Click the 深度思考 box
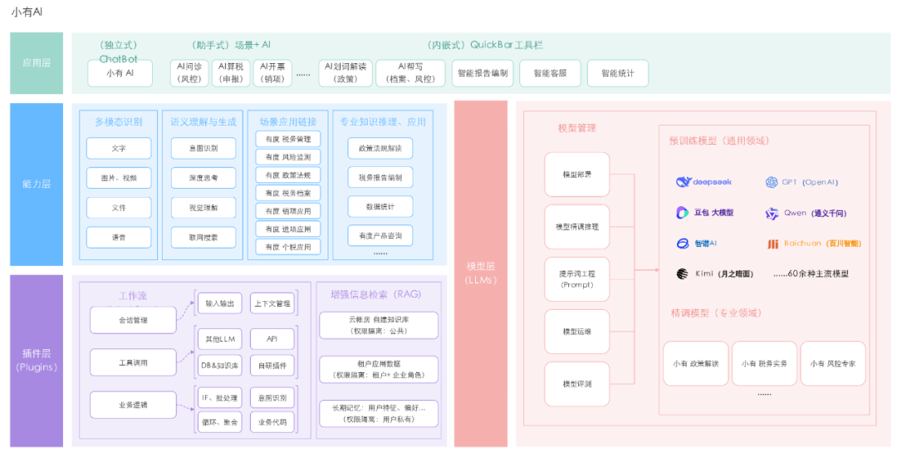 click(x=203, y=178)
